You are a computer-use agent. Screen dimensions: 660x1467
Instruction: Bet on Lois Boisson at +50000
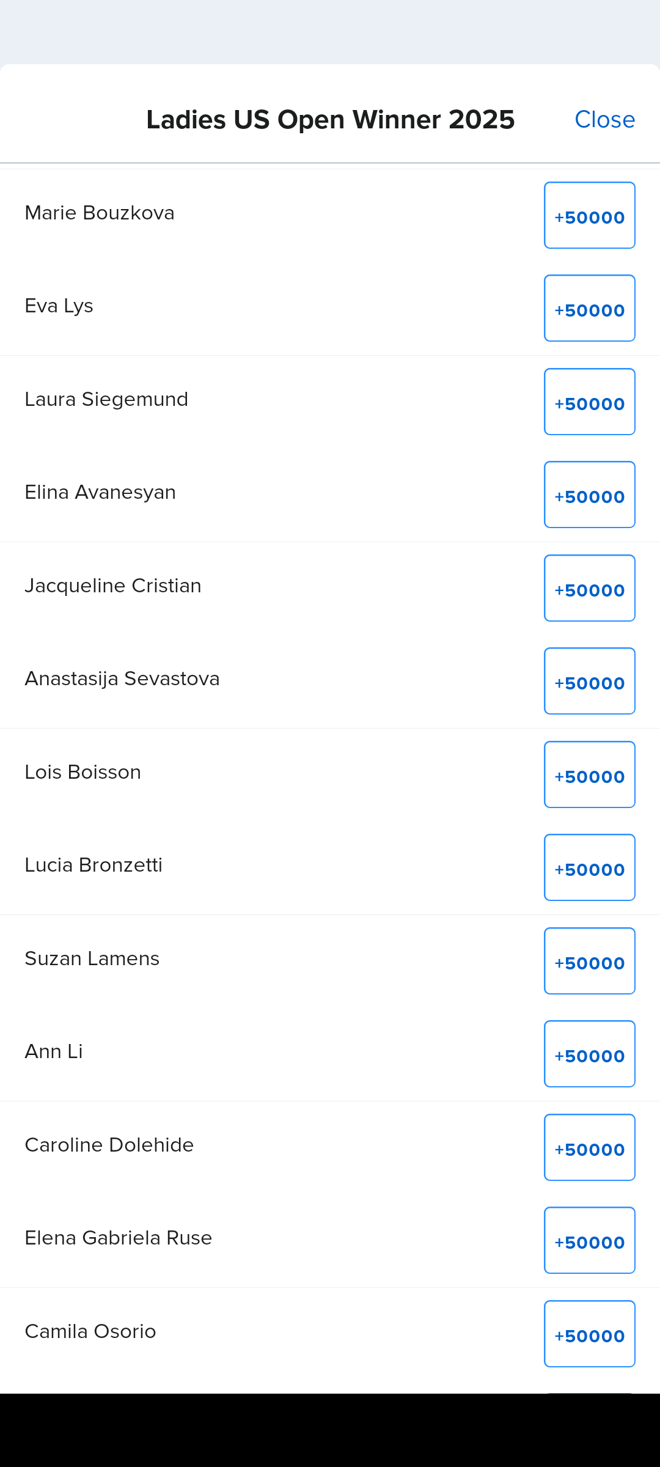[589, 775]
